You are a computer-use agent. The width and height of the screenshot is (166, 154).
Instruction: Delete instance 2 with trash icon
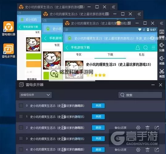(x=147, y=128)
